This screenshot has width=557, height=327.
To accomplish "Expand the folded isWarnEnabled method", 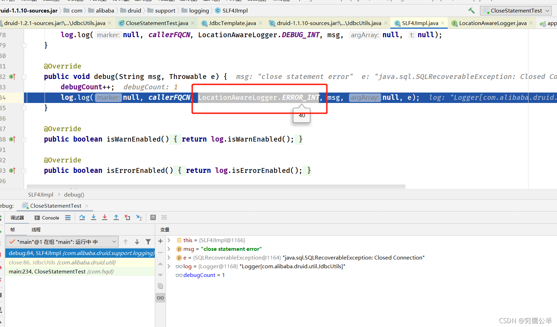I will [x=24, y=139].
